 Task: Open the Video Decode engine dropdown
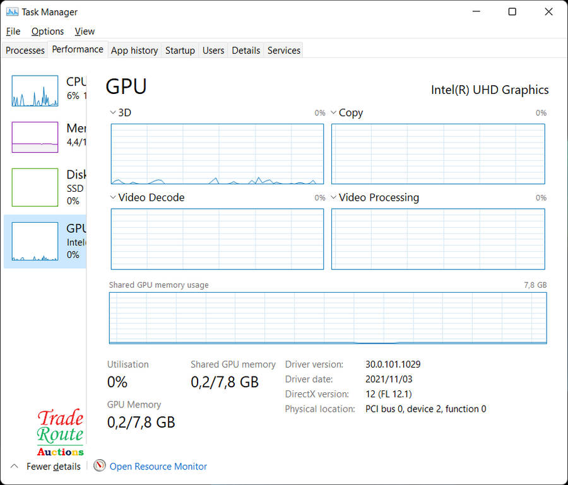click(113, 197)
